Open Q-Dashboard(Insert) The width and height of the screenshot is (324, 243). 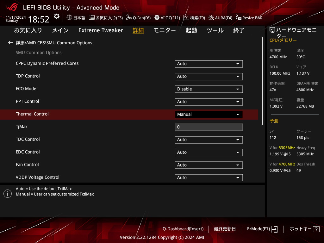coord(183,229)
